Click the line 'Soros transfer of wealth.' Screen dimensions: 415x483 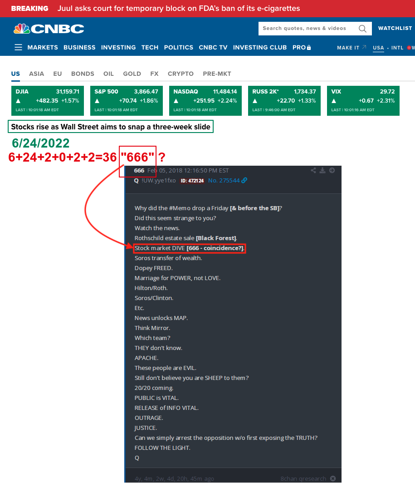168,258
